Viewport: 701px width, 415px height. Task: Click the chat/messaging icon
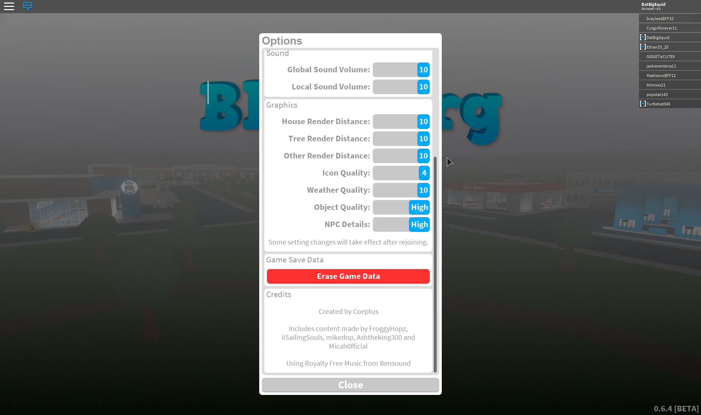(27, 5)
